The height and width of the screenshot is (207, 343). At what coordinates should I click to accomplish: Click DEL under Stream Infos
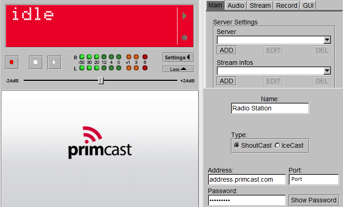[x=322, y=81]
